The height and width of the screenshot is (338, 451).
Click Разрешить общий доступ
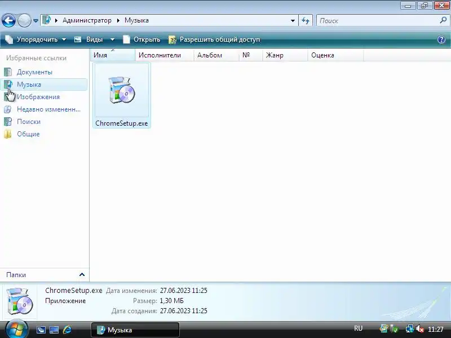[214, 39]
